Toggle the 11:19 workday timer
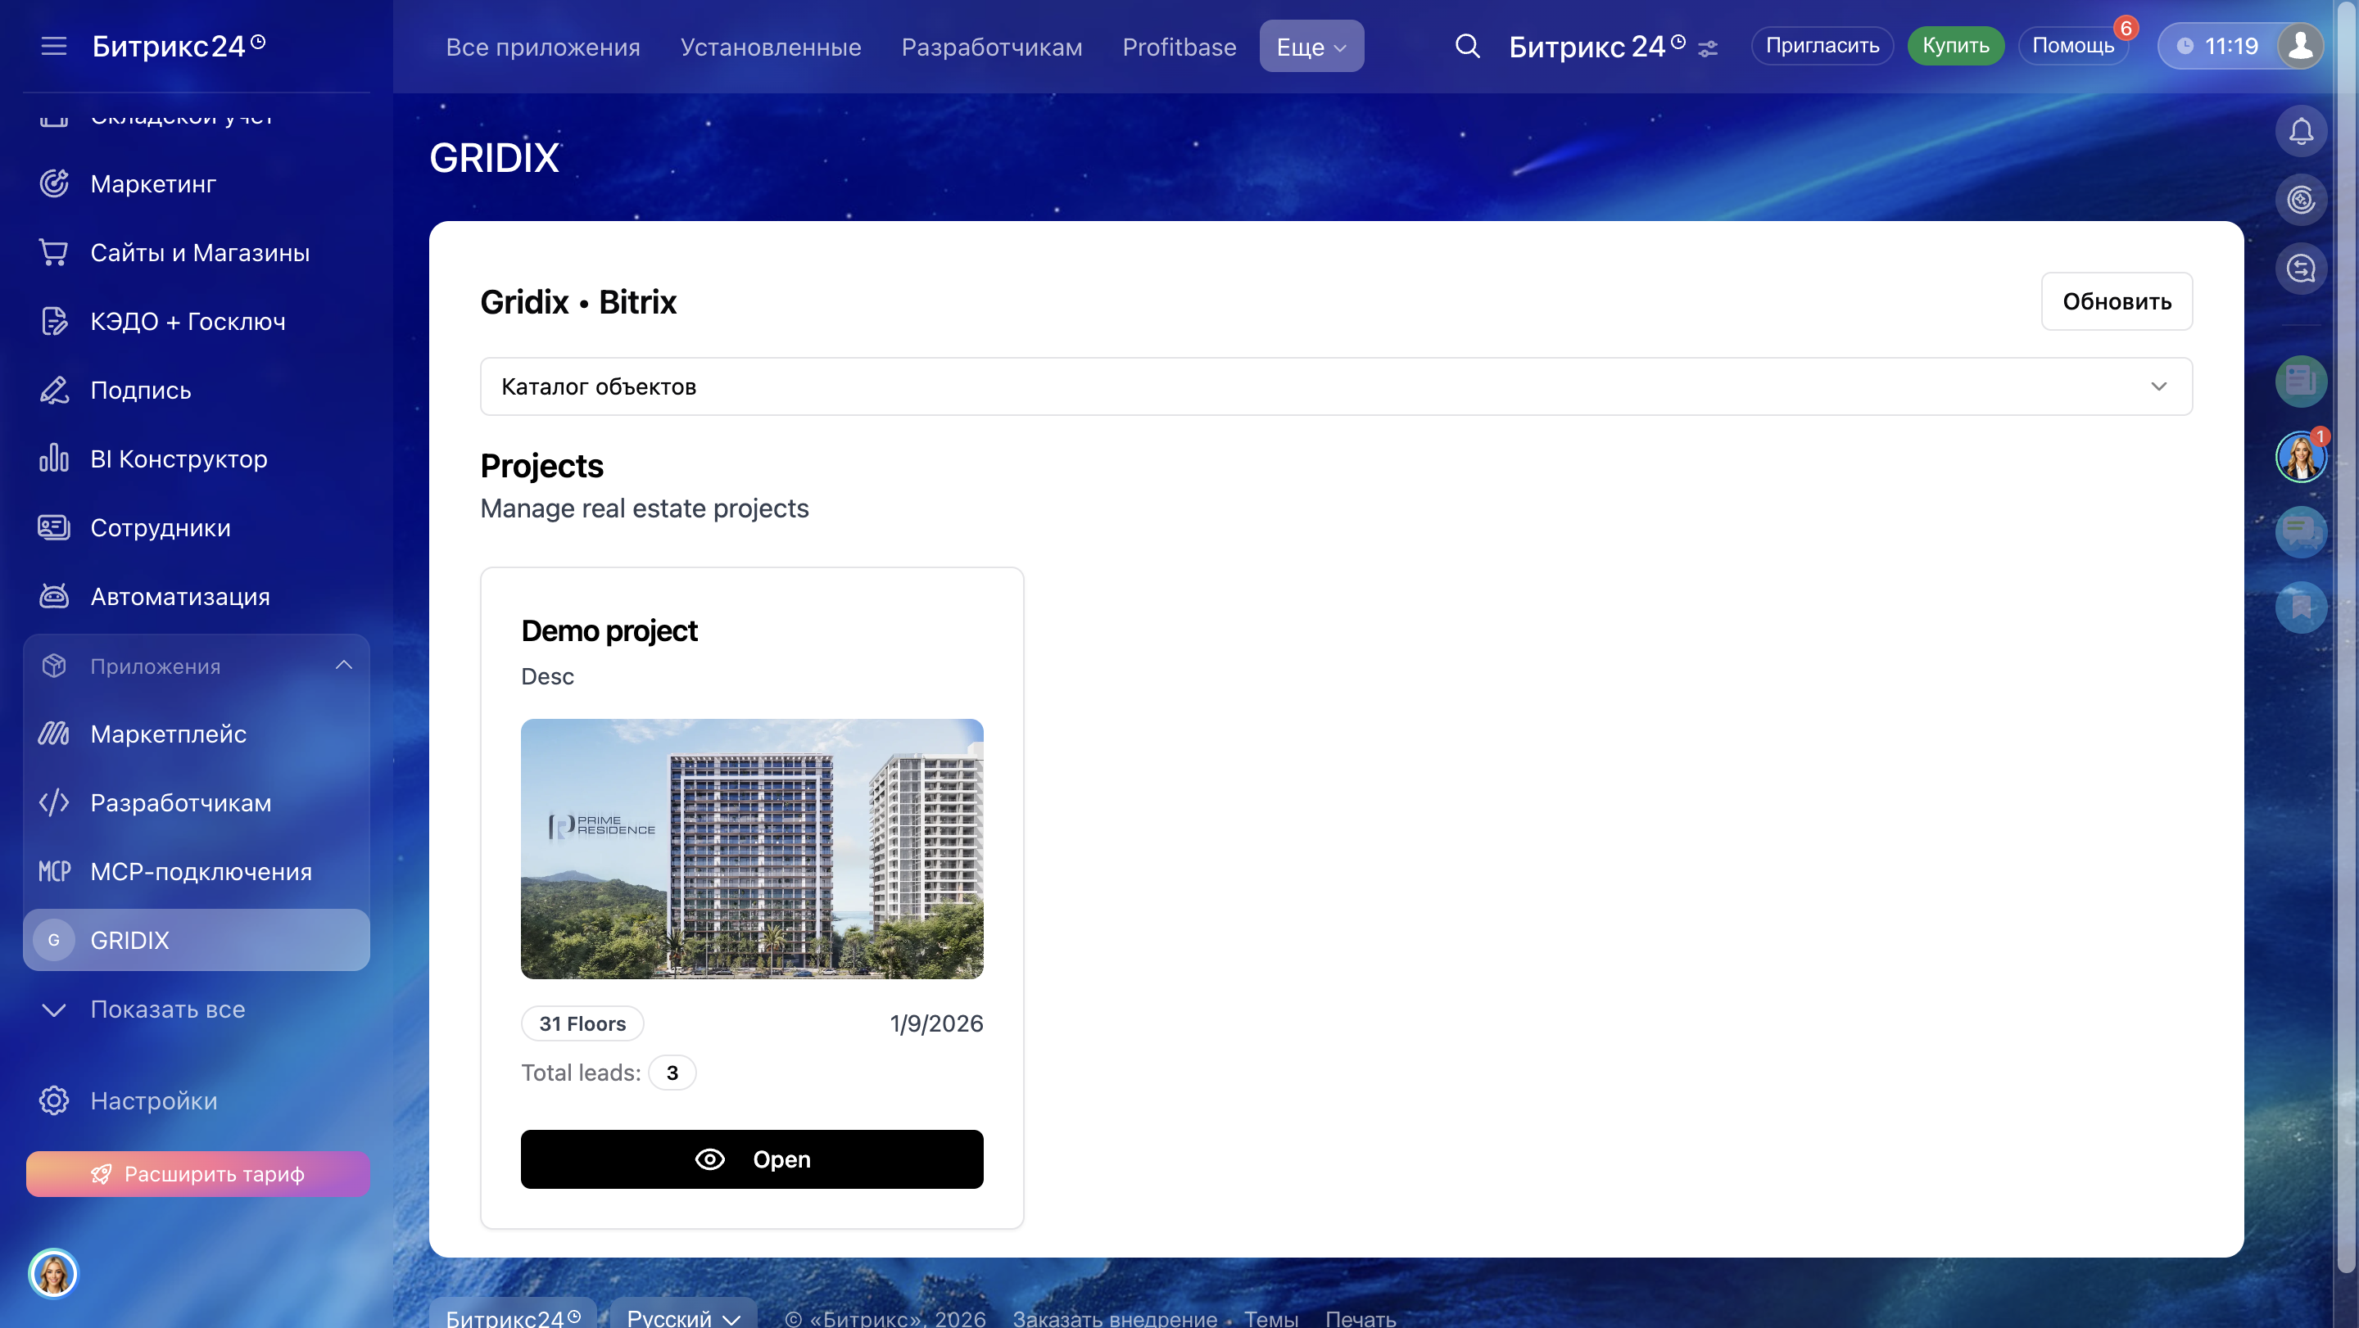The width and height of the screenshot is (2359, 1328). tap(2219, 46)
